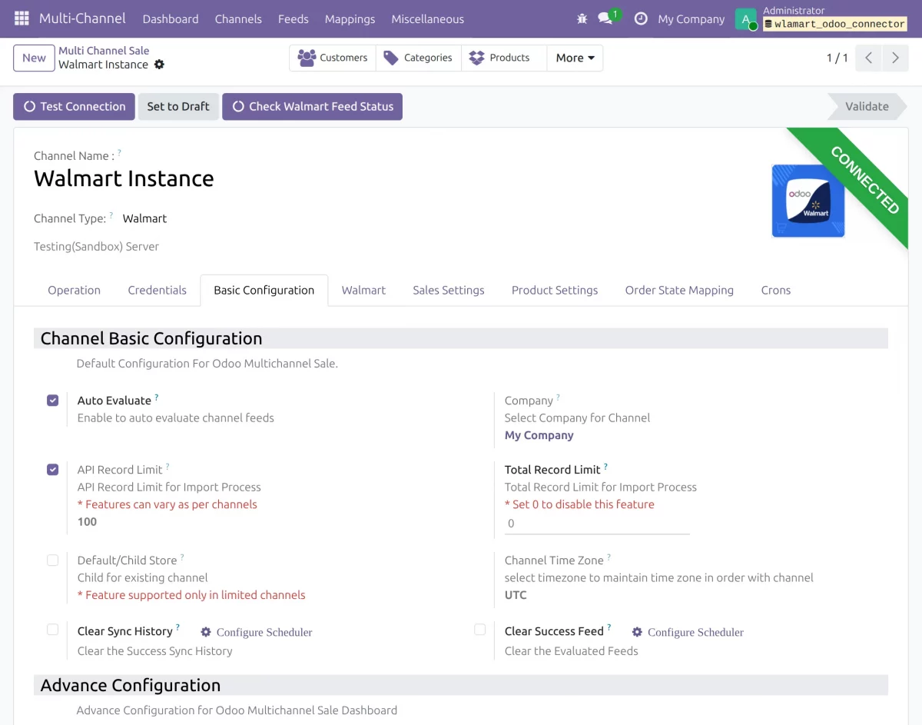Toggle the Default/Child Store checkbox
Image resolution: width=922 pixels, height=725 pixels.
(x=52, y=560)
